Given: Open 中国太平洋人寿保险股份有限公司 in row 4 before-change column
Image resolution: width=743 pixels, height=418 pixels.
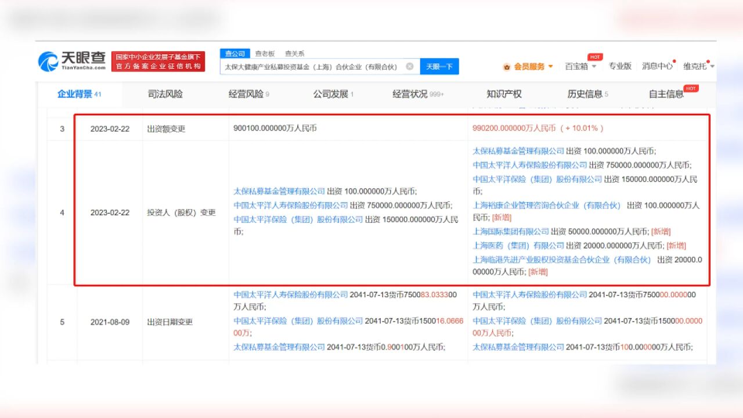Looking at the screenshot, I should pyautogui.click(x=291, y=205).
